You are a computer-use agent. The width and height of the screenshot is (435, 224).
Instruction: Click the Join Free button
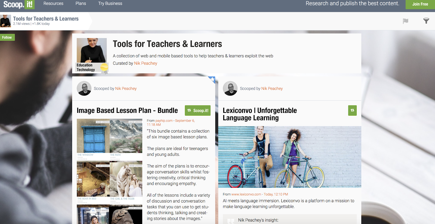pos(420,4)
